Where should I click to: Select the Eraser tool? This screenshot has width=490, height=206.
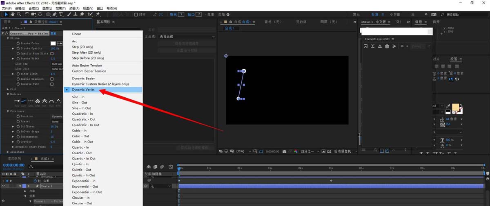[x=82, y=14]
